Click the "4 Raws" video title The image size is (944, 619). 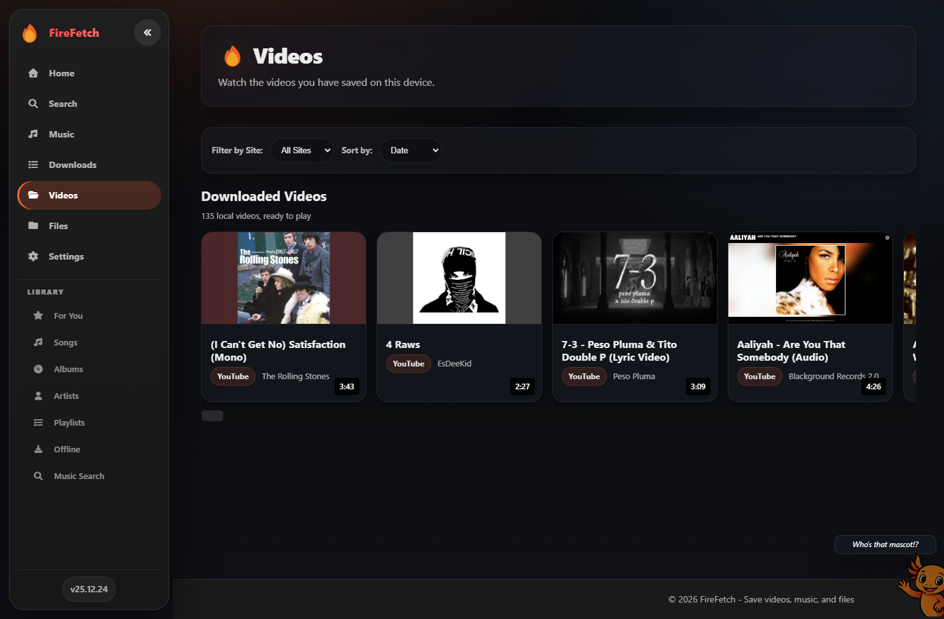pos(403,344)
